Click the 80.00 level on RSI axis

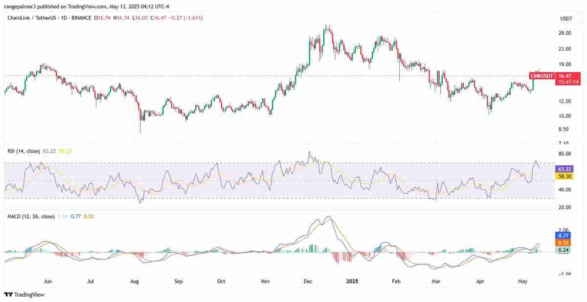pyautogui.click(x=565, y=154)
